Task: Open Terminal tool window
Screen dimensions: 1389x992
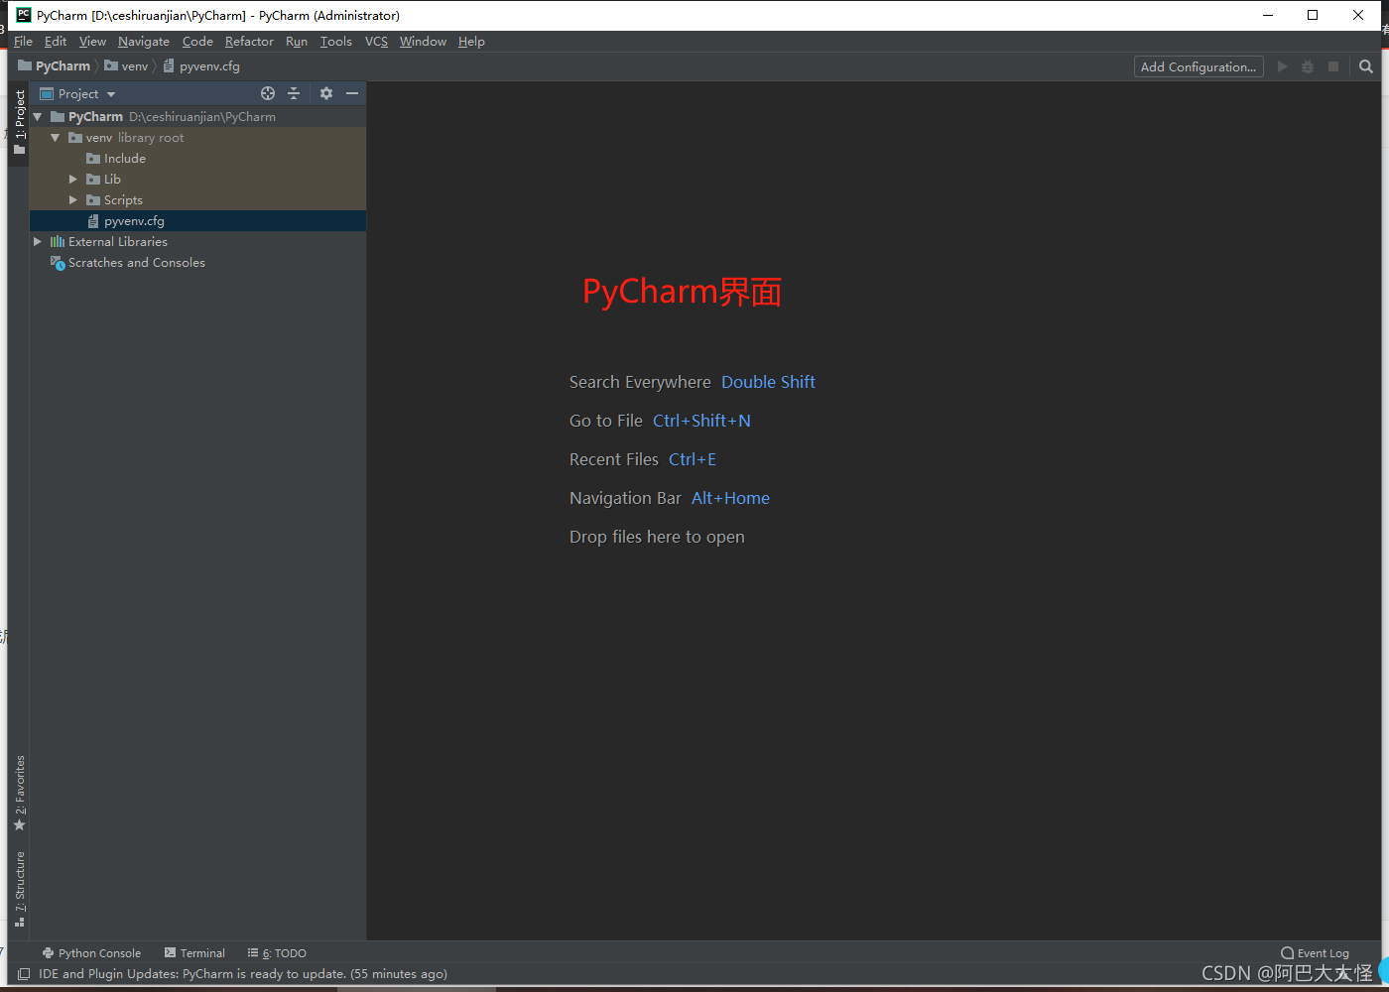Action: click(x=194, y=953)
